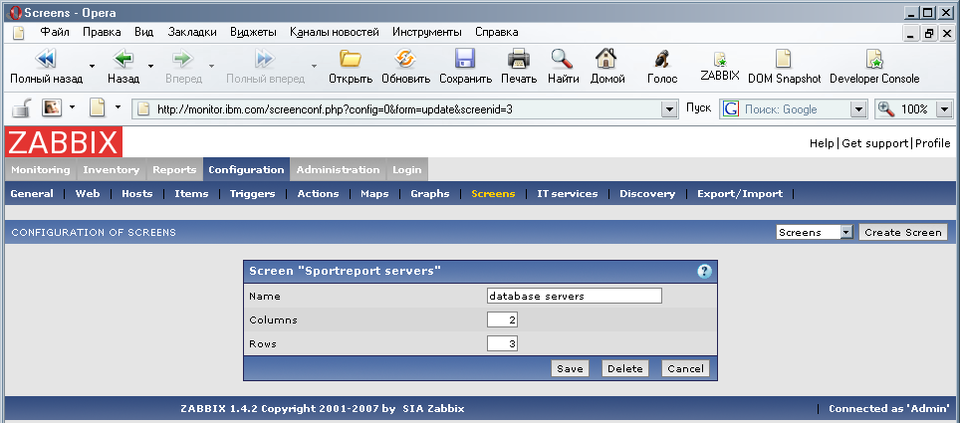
Task: Switch to the Login tab
Action: [x=406, y=169]
